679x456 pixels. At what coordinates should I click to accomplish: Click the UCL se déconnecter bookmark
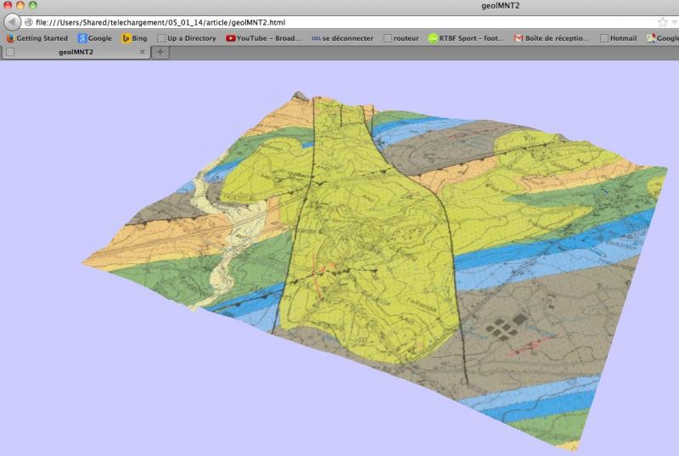pyautogui.click(x=342, y=38)
